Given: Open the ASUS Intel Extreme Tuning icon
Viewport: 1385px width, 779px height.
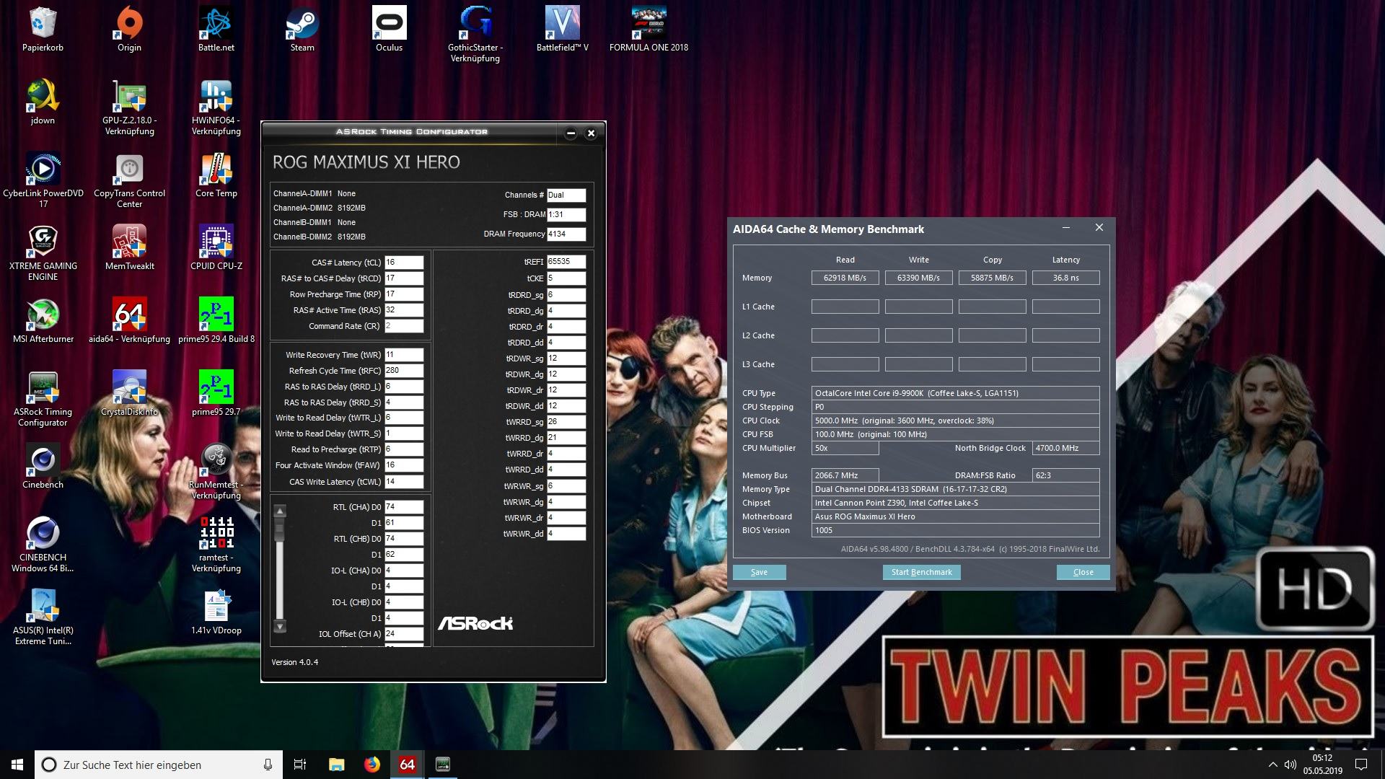Looking at the screenshot, I should (43, 617).
